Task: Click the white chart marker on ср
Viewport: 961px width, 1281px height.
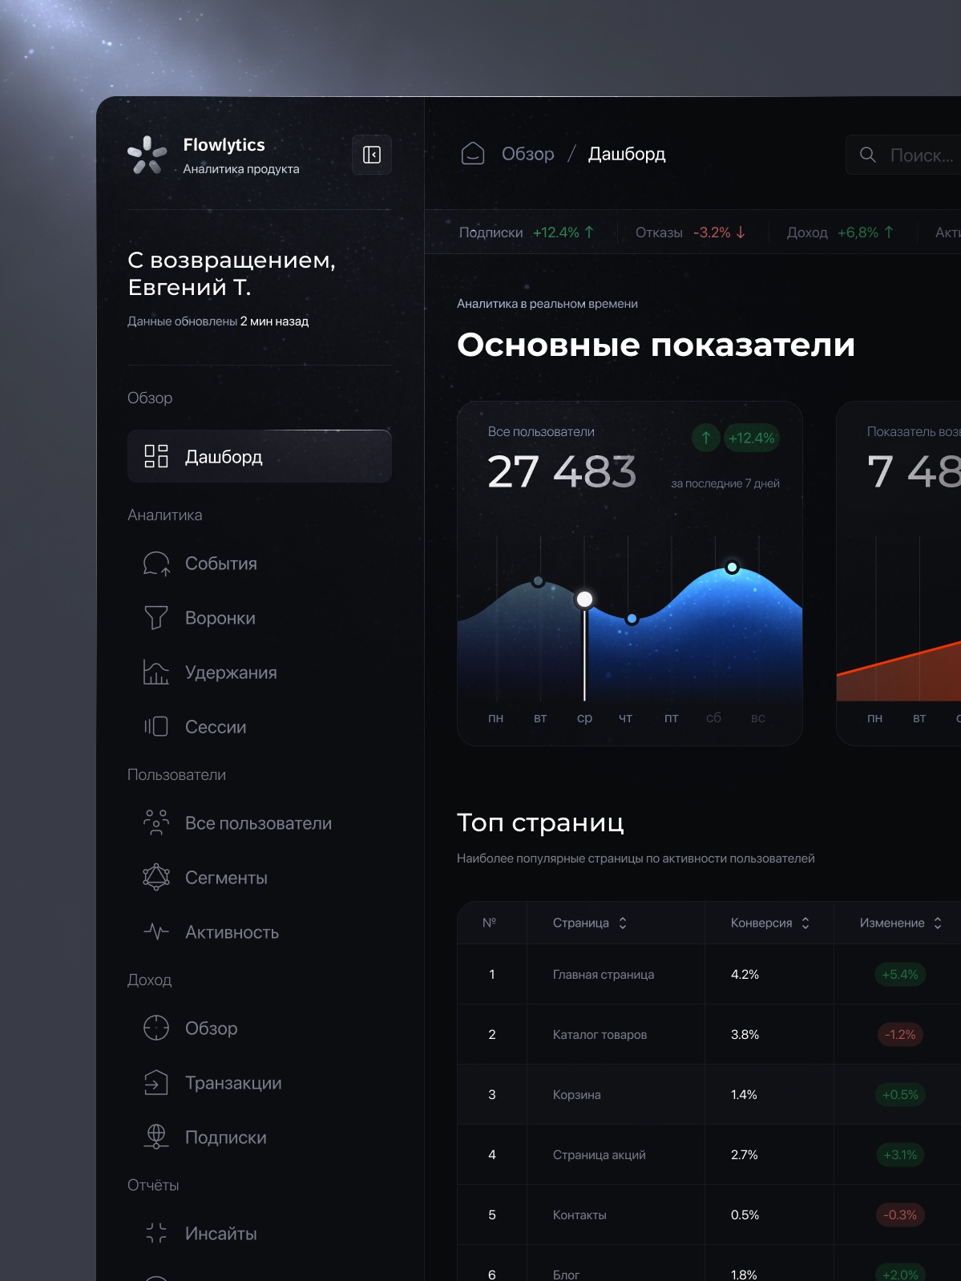Action: tap(585, 600)
